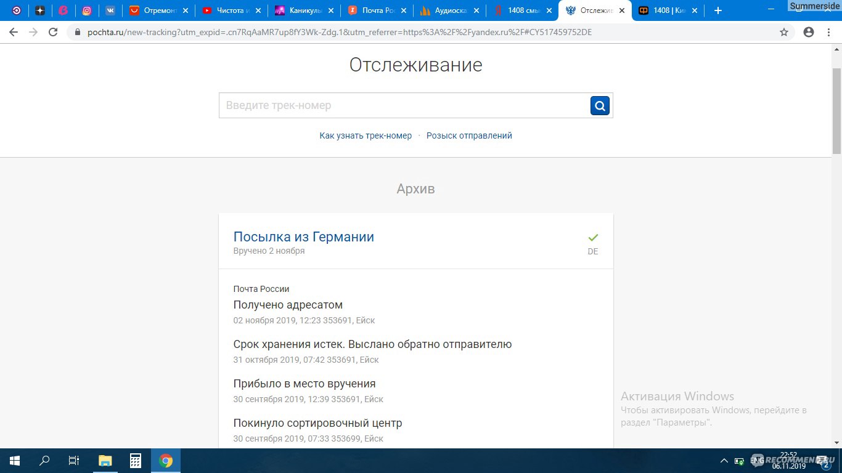
Task: Click the 'Почта России' carrier label
Action: pos(261,289)
